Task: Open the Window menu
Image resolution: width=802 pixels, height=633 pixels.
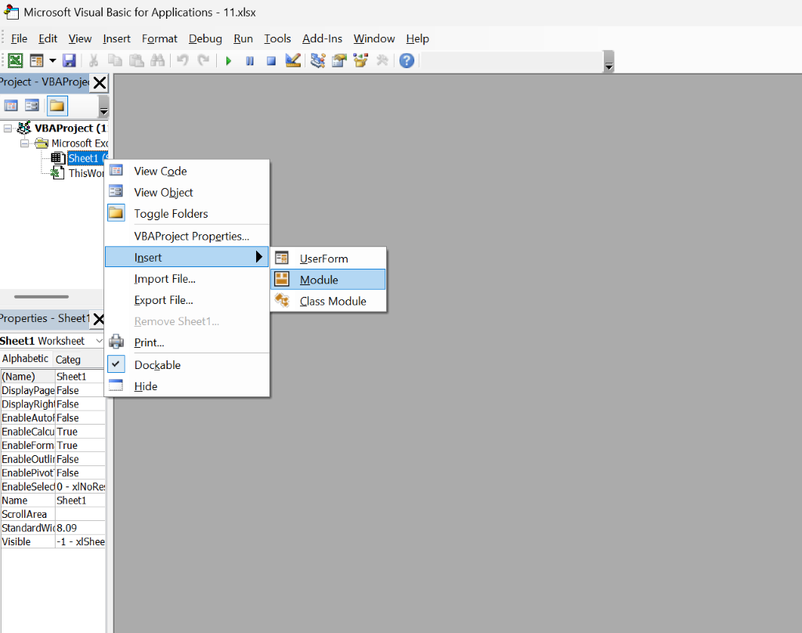Action: point(374,39)
